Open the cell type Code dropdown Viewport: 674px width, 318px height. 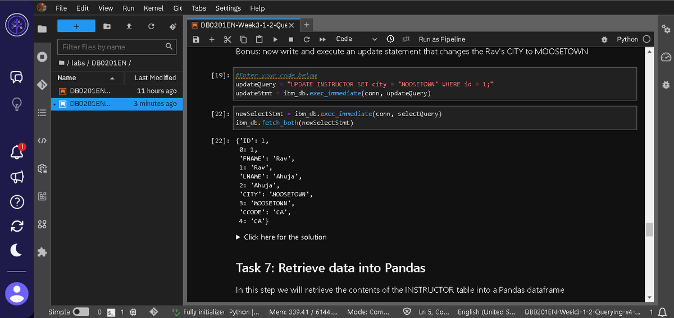(x=356, y=39)
